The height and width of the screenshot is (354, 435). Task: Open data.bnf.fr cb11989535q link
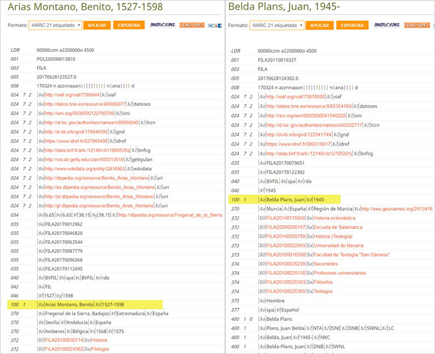(x=87, y=150)
